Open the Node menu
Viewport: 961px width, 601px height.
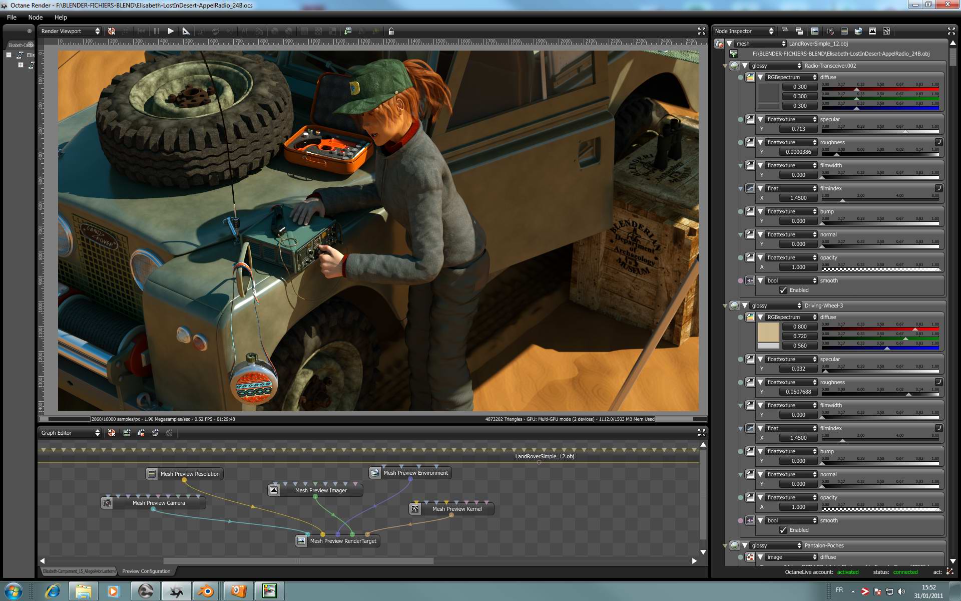pyautogui.click(x=35, y=17)
